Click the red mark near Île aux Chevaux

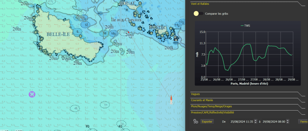(x=128, y=32)
